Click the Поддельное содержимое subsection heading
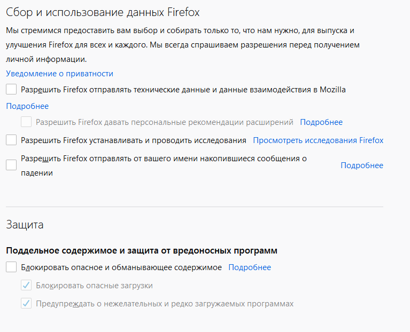This screenshot has height=332, width=410. (x=142, y=250)
